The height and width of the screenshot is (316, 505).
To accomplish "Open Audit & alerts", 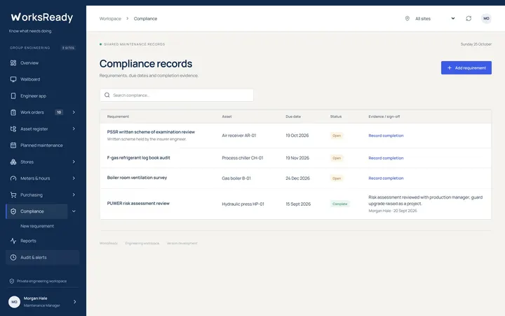I will (x=43, y=257).
